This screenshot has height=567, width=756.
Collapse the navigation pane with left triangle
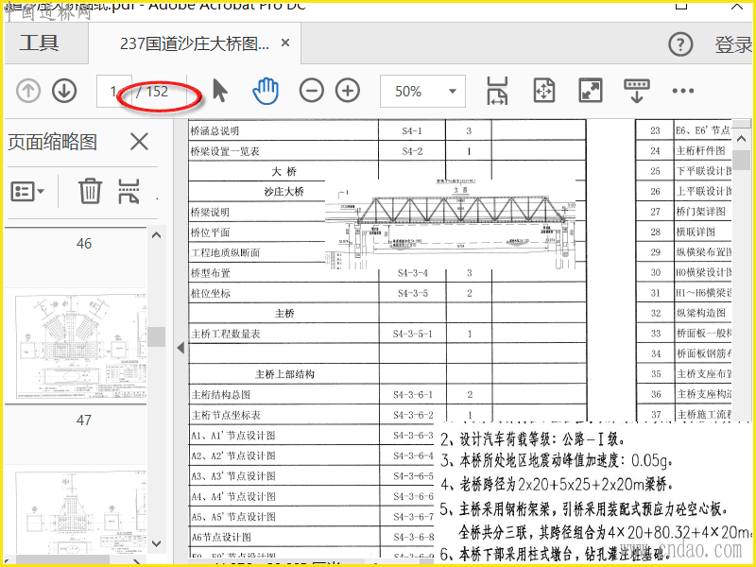tap(180, 347)
